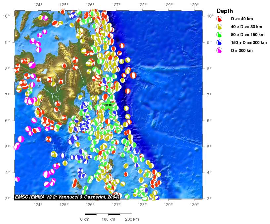The image size is (270, 224).
Task: Select the '80 < D <= 150 km' legend label
Action: 247,35
